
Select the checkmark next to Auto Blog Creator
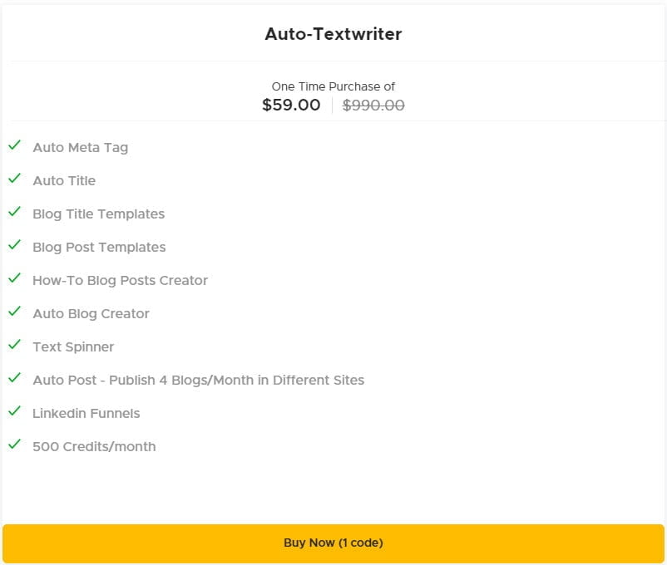(x=14, y=311)
